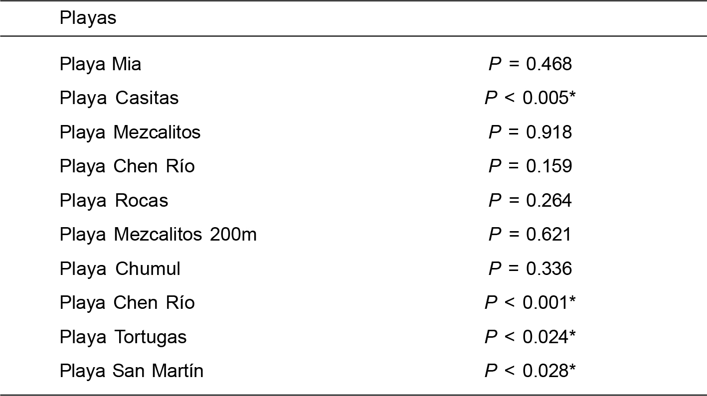Select the Playa San Martín entry
This screenshot has width=707, height=396.
click(132, 371)
